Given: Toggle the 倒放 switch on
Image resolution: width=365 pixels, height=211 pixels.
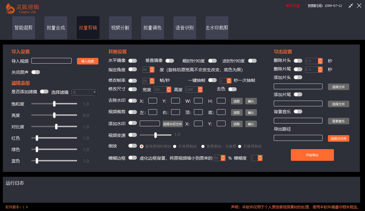Looking at the screenshot, I should [132, 146].
